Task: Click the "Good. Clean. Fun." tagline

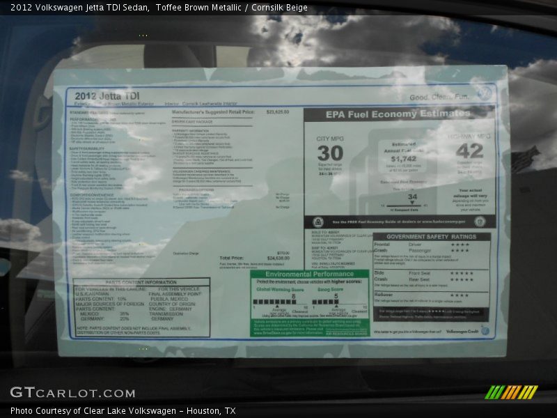Action: [439, 97]
